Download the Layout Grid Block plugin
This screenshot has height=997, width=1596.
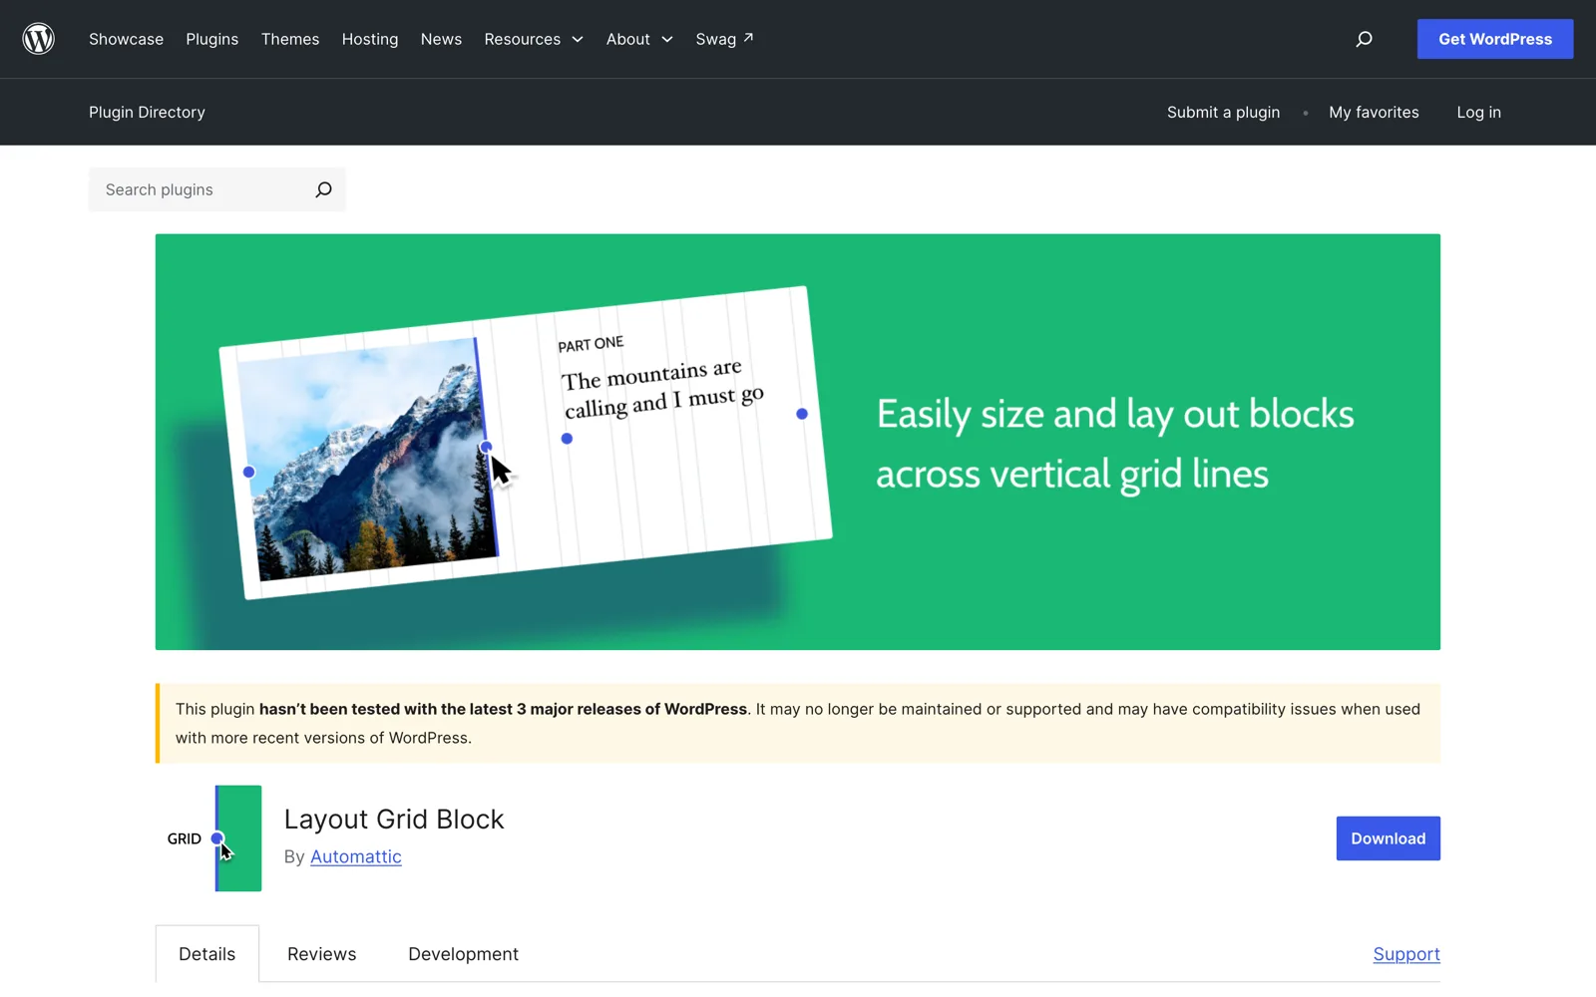[1388, 838]
